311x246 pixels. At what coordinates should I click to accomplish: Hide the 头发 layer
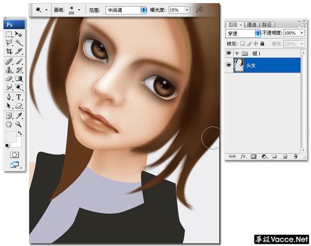[229, 65]
